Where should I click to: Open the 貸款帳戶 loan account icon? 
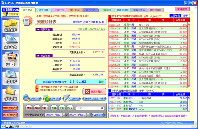(10, 78)
